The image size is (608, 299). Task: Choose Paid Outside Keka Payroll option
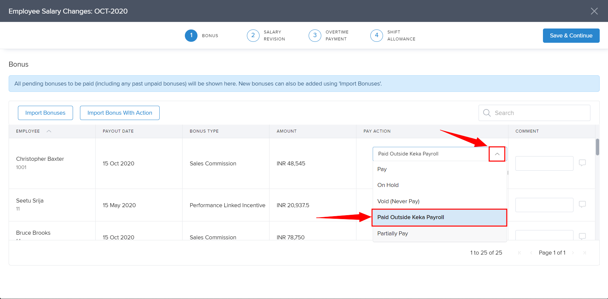411,217
